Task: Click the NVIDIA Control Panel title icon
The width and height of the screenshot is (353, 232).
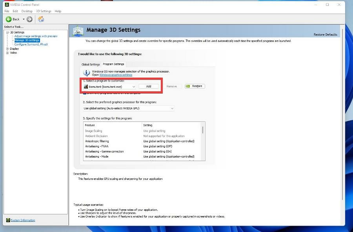Action: [7, 4]
